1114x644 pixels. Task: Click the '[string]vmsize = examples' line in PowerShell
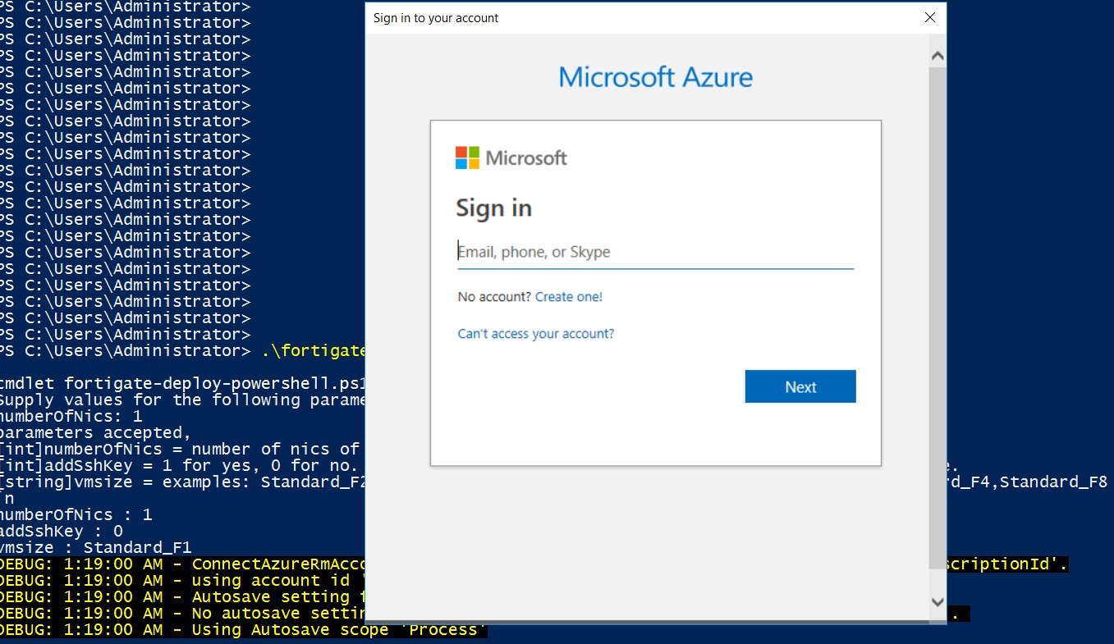pos(182,482)
